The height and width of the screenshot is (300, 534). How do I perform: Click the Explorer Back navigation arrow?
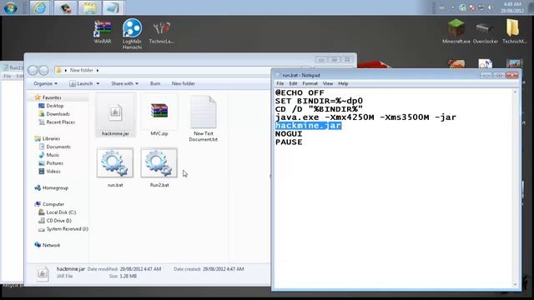click(33, 70)
